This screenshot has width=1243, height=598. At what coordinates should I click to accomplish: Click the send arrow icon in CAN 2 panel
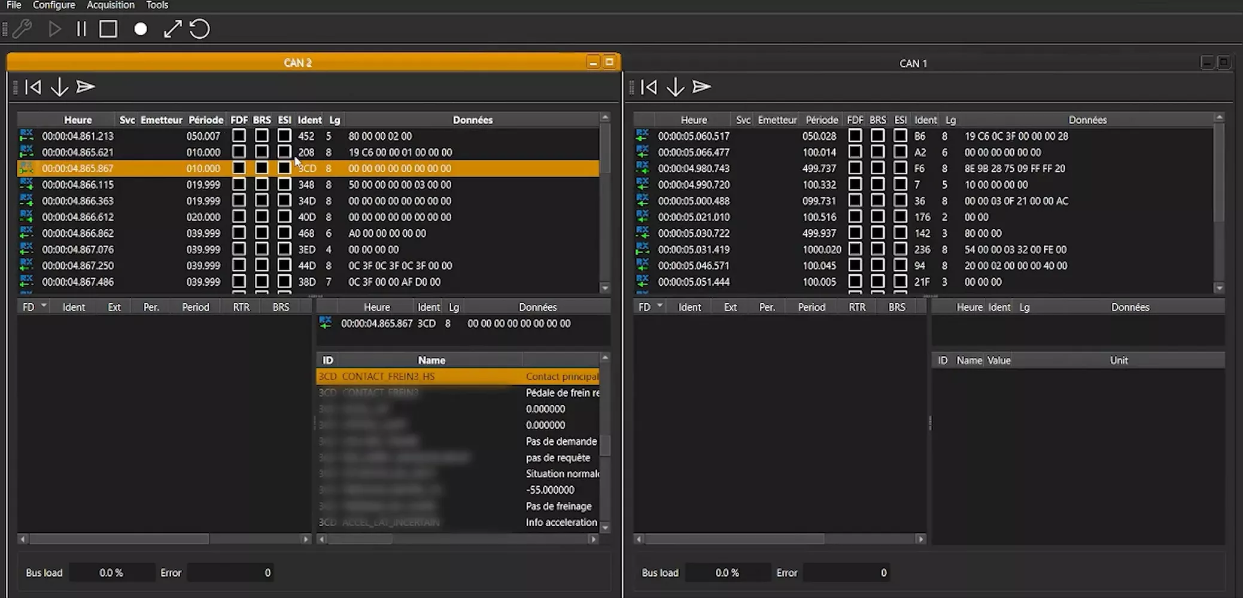86,87
